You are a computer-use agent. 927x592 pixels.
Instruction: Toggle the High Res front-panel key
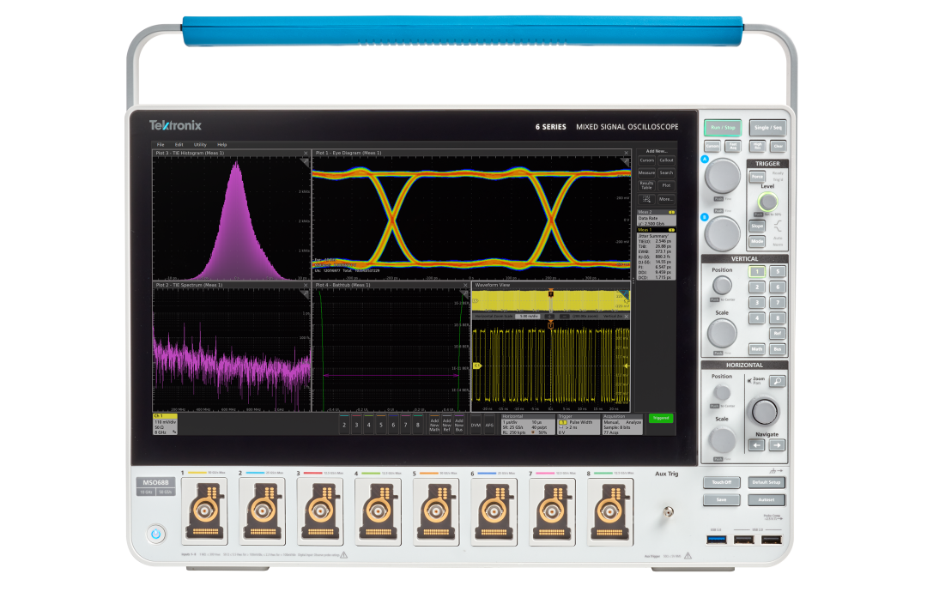click(757, 146)
